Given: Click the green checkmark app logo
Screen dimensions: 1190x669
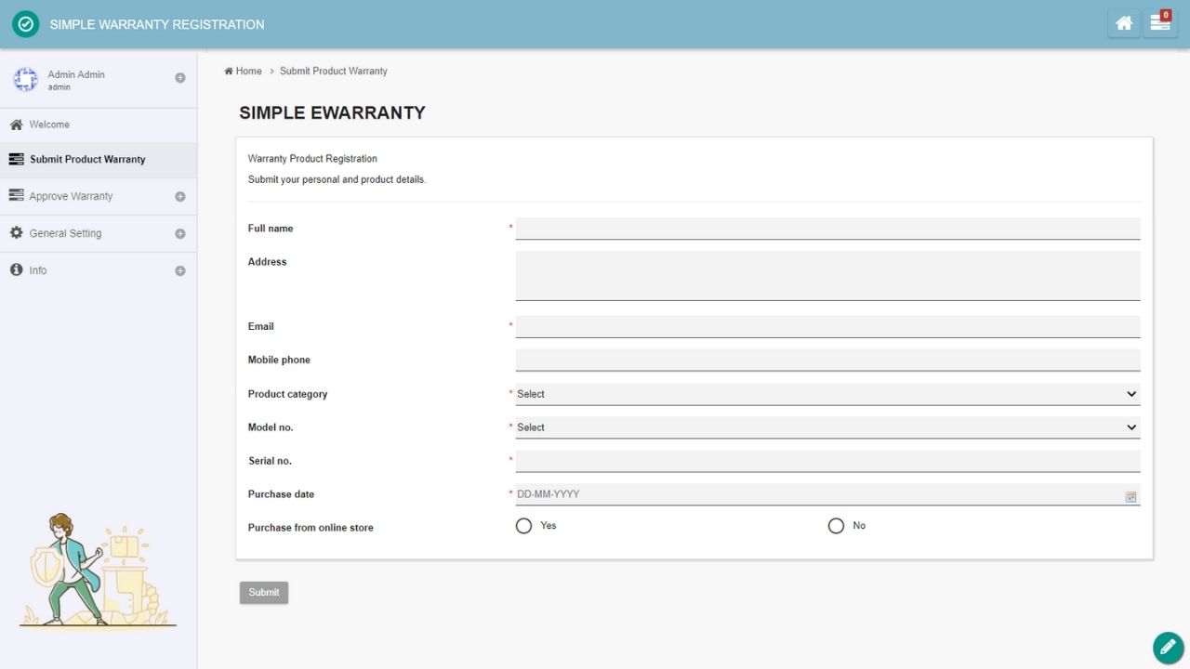Looking at the screenshot, I should point(26,24).
